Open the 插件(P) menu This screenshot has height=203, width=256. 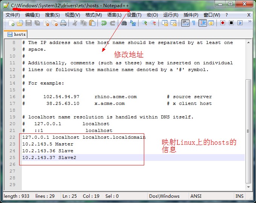pyautogui.click(x=191, y=15)
